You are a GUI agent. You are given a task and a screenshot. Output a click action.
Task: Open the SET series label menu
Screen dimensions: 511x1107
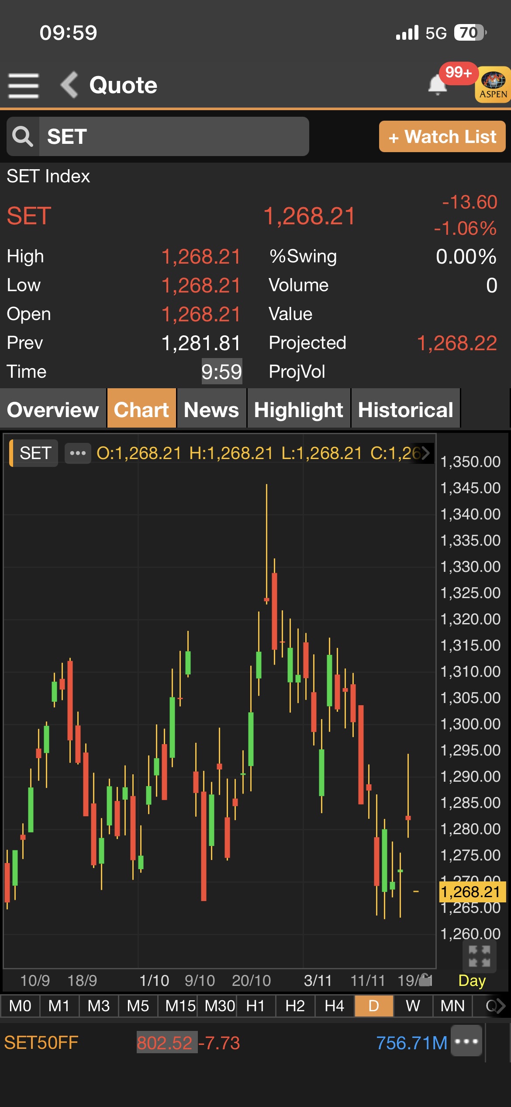tap(35, 453)
